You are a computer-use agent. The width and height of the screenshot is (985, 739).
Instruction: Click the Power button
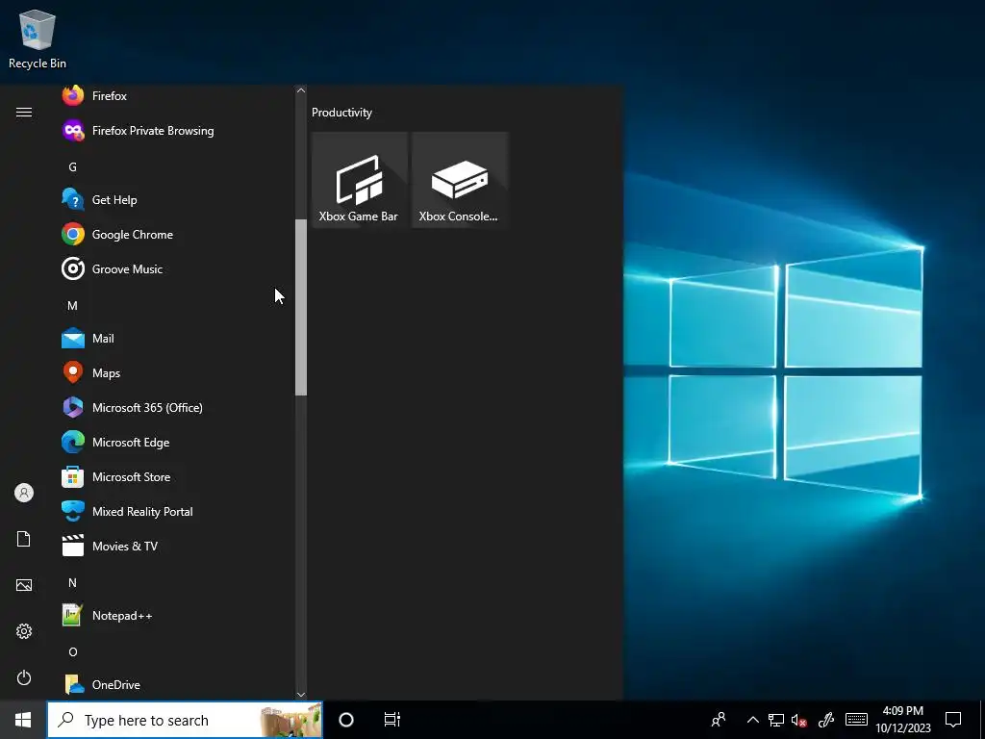pyautogui.click(x=24, y=677)
